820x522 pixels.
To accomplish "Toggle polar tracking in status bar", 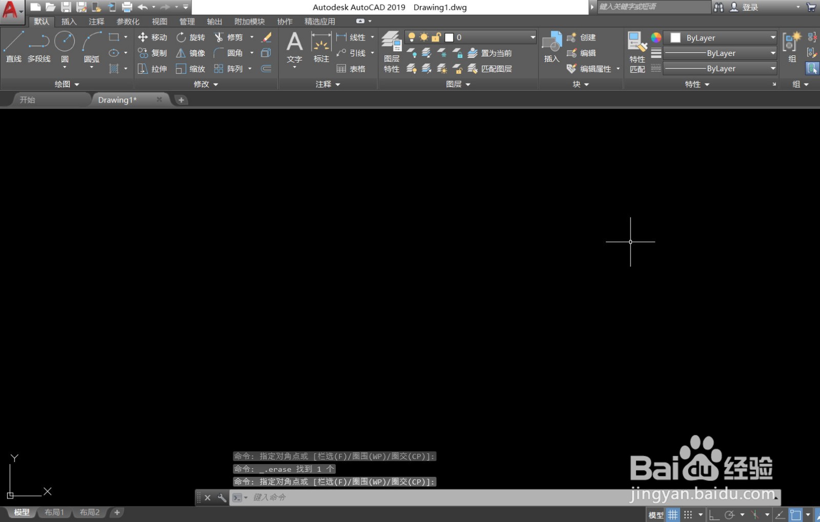I will pyautogui.click(x=730, y=514).
